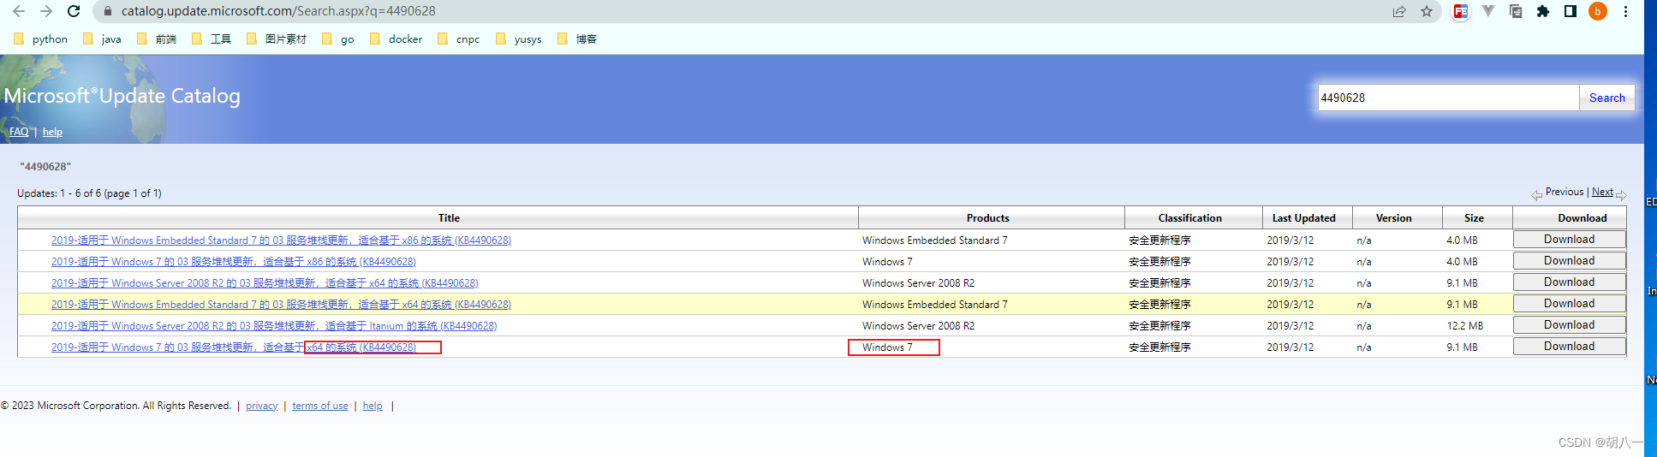Open the red FE browser extension

coord(1461,11)
